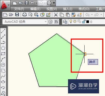Click Undo in the quick access toolbar

pyautogui.click(x=33, y=3)
